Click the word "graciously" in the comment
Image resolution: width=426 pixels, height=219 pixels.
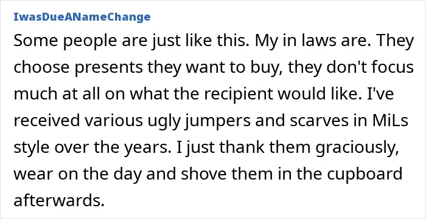[x=358, y=149]
